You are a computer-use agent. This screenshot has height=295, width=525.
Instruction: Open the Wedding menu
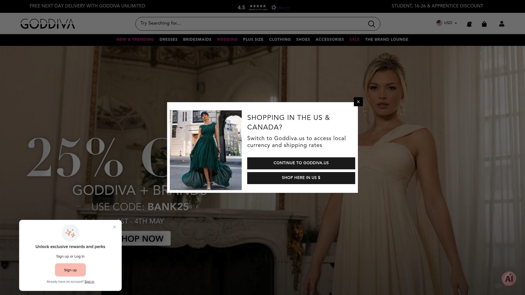pyautogui.click(x=227, y=40)
